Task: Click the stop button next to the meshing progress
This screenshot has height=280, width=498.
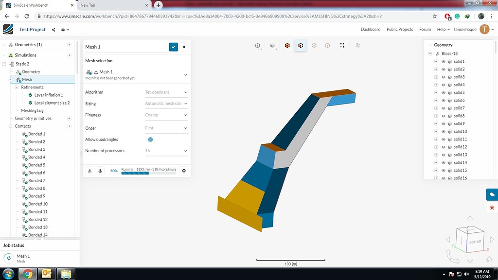Action: click(183, 171)
